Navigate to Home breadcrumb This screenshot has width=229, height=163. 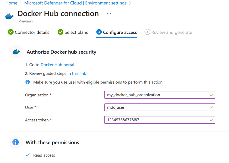[11, 3]
